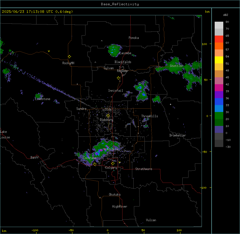Screen dimensions: 240x234
Task: Click the yellow diamond marker above RockyMH
Action: click(x=69, y=57)
